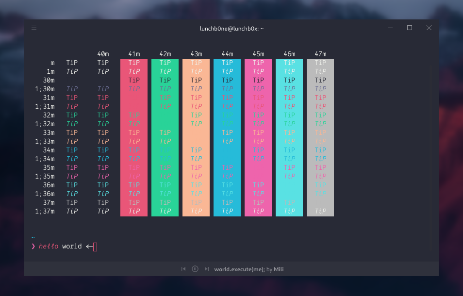The image size is (463, 296).
Task: Click the row label 30m
Action: pyautogui.click(x=49, y=80)
